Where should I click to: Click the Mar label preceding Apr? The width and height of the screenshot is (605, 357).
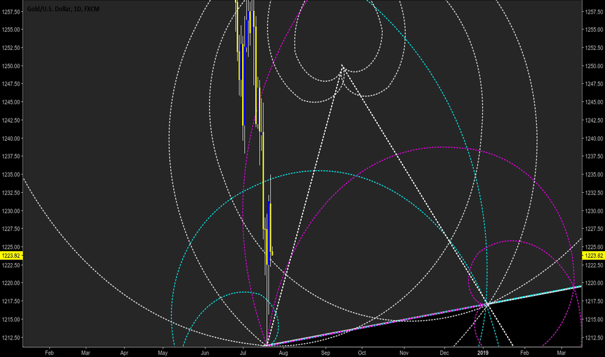86,352
